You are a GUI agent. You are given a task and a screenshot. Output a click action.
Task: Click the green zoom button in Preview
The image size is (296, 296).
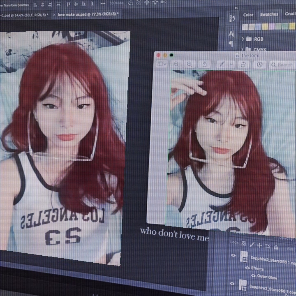(171, 55)
